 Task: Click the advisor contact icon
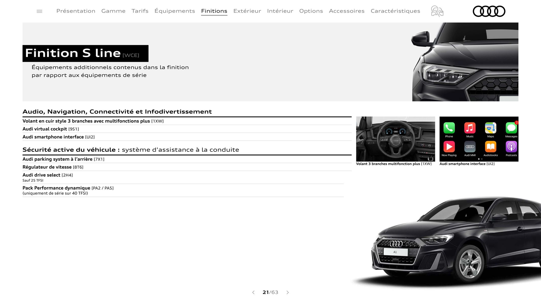(x=437, y=11)
